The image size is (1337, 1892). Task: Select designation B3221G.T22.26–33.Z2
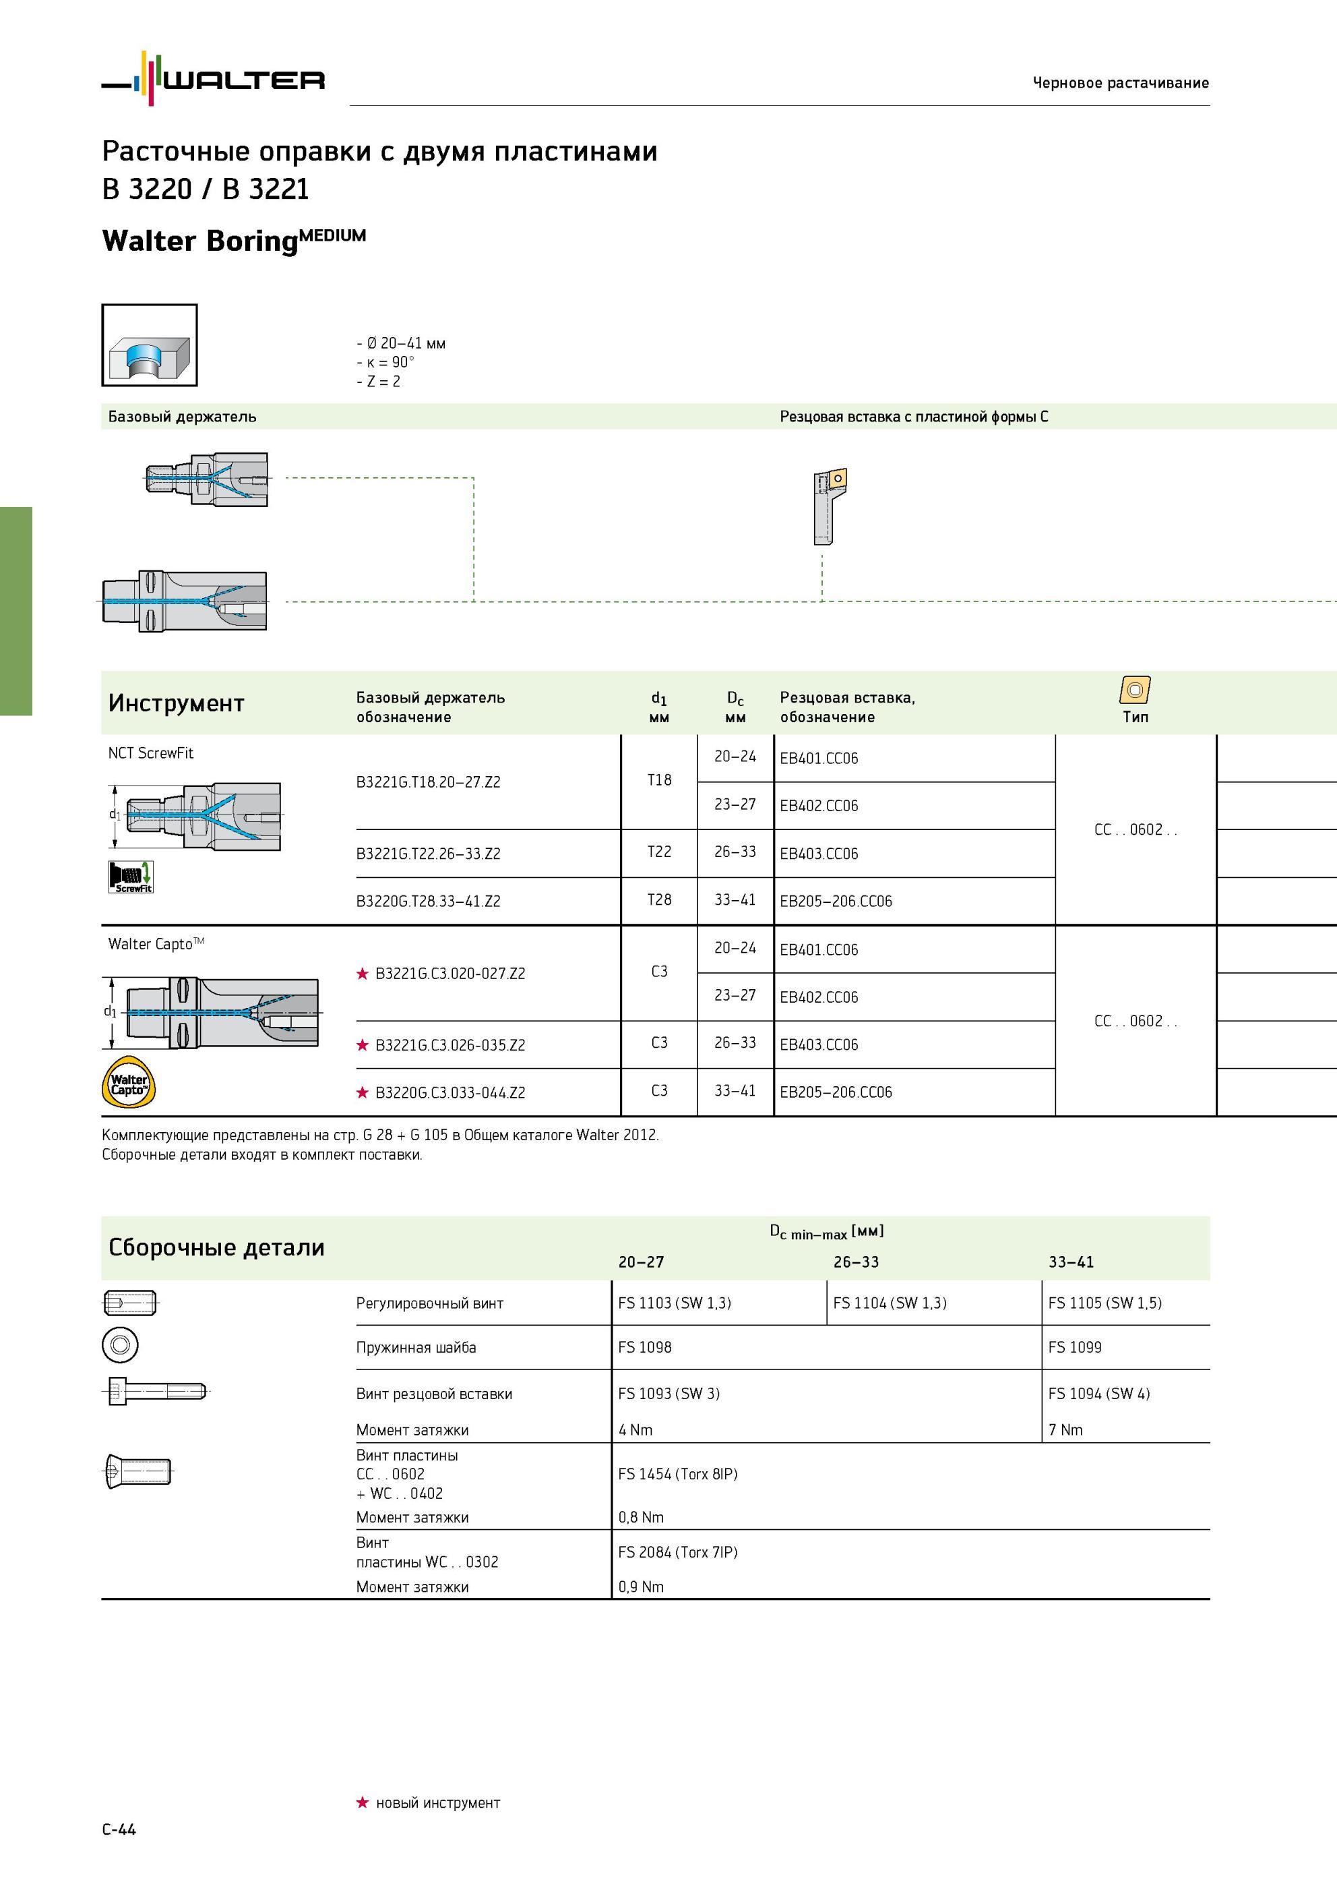(x=429, y=854)
